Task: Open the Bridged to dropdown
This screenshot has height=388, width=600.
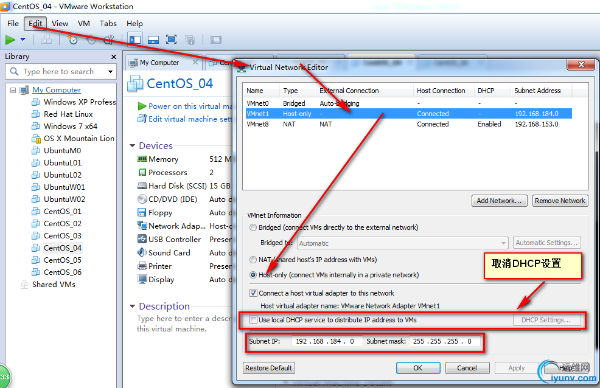Action: coord(403,243)
